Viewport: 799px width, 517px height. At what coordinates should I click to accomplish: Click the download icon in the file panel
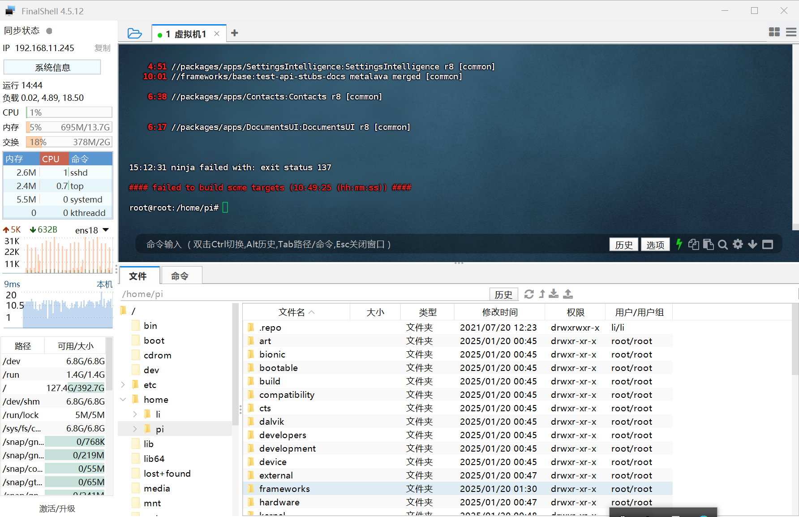pos(553,294)
